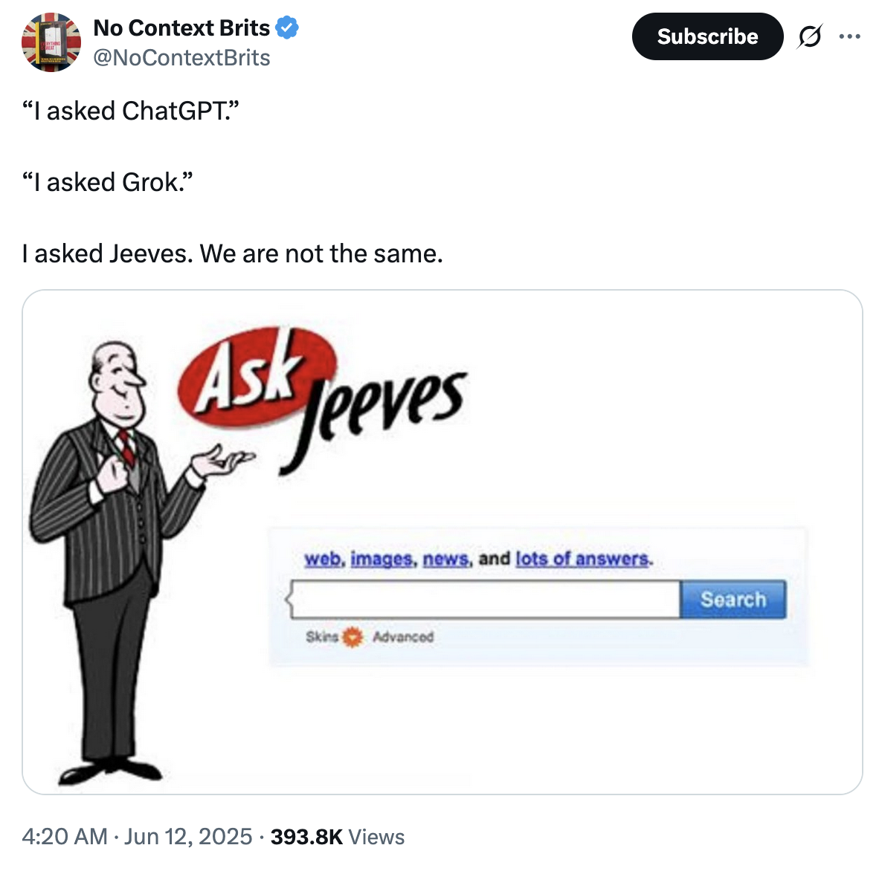Screen dimensions: 882x874
Task: Click the "images" link above search box
Action: [382, 559]
